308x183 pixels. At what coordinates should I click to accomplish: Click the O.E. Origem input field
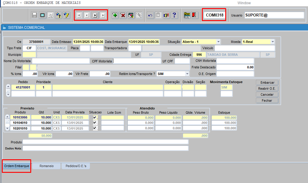(x=235, y=74)
